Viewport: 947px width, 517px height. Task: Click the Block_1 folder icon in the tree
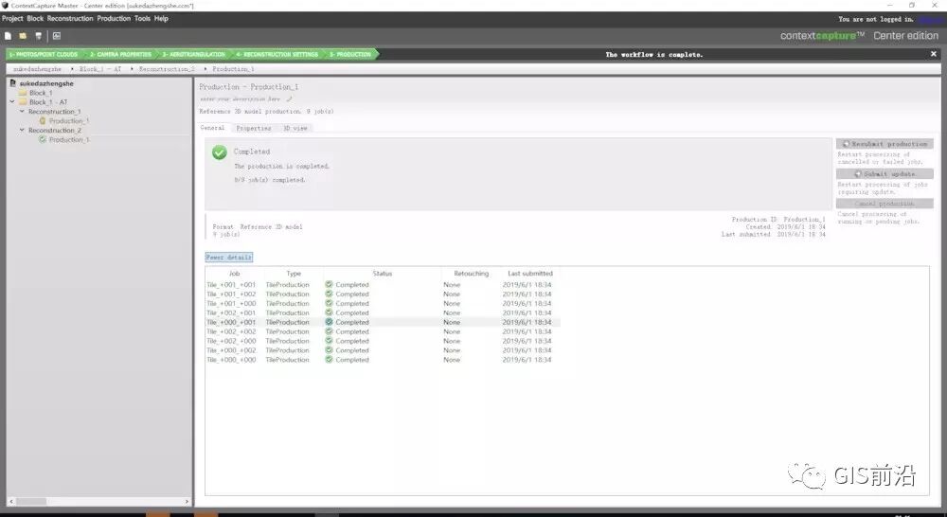point(23,93)
